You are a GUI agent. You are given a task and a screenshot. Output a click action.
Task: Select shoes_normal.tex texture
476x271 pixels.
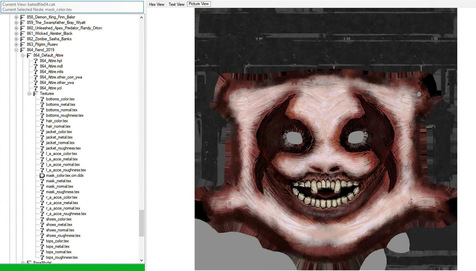click(x=60, y=230)
